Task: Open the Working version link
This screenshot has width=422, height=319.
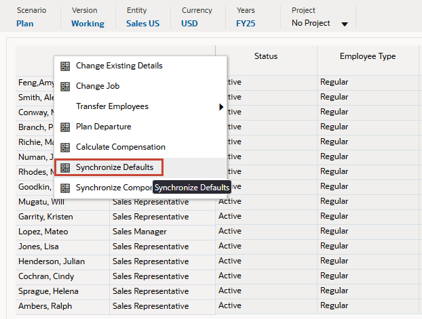Action: pos(88,24)
